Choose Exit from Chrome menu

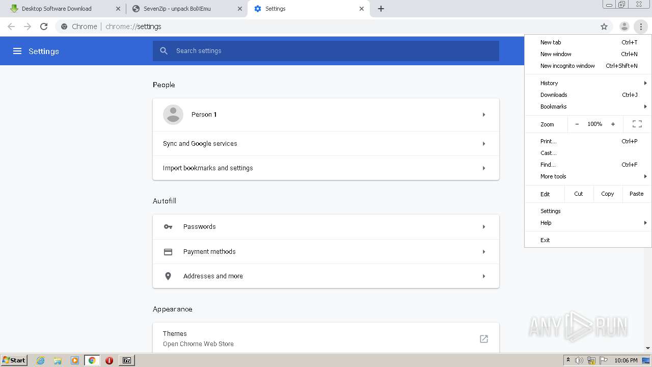(x=588, y=240)
